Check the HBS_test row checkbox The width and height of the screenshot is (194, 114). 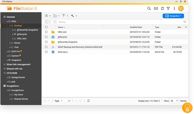click(46, 32)
